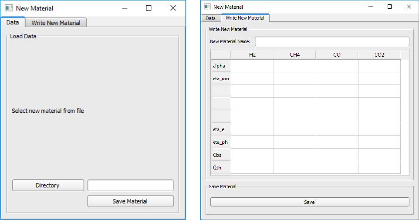Screen dimensions: 419x220
Task: Switch to Write New Material tab in left window
Action: point(56,23)
